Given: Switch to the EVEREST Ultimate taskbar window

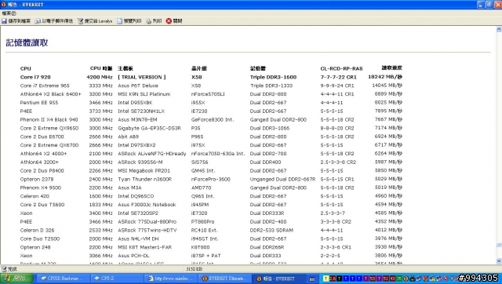Looking at the screenshot, I should pyautogui.click(x=224, y=279).
